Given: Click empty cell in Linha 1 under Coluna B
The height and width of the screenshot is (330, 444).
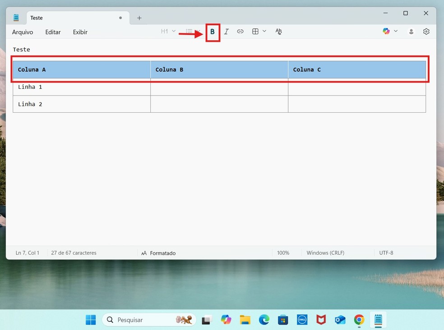Looking at the screenshot, I should pyautogui.click(x=219, y=87).
